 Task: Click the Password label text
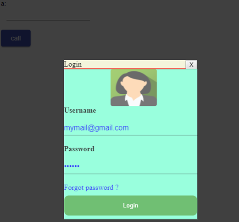click(79, 149)
